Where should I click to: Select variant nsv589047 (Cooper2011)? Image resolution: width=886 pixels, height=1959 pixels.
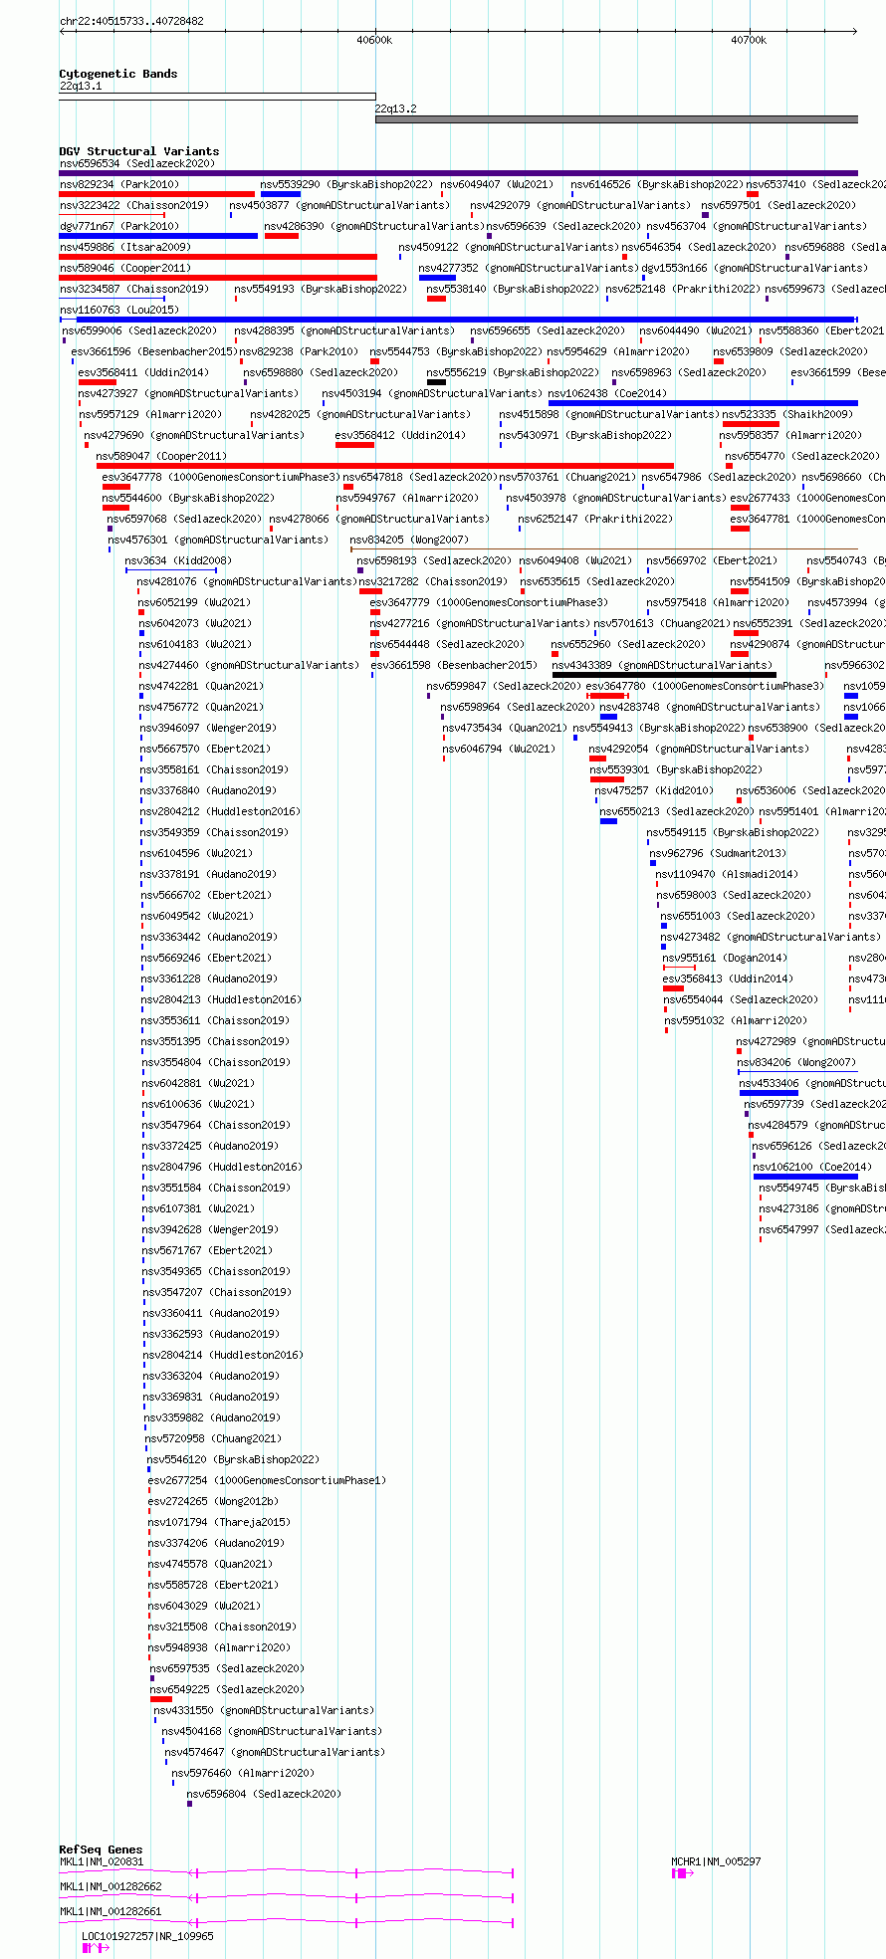[161, 456]
